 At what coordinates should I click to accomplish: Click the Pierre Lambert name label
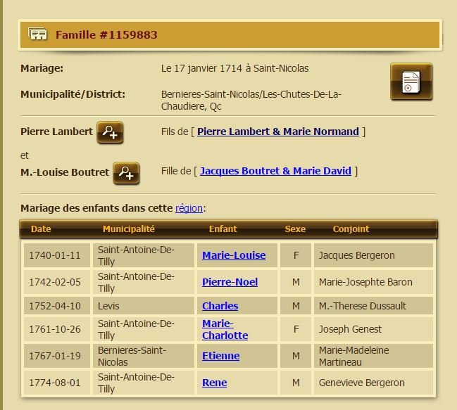click(x=56, y=132)
